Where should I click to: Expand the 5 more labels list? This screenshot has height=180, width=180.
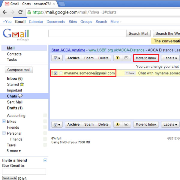tap(14, 151)
